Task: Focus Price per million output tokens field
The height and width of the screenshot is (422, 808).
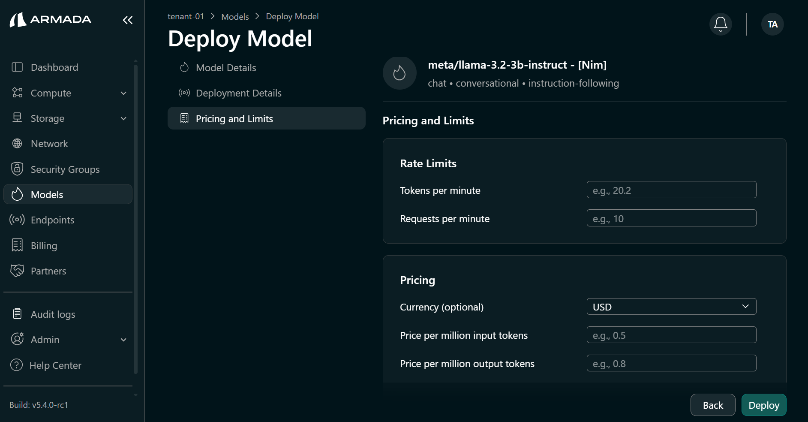Action: [x=671, y=363]
